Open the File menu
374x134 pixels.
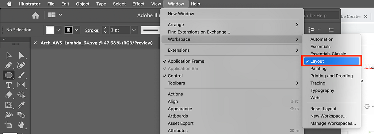click(51, 4)
